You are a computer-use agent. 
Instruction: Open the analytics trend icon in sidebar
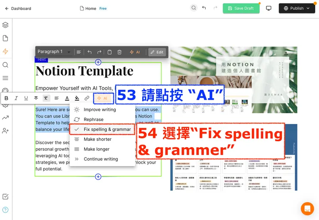6,118
